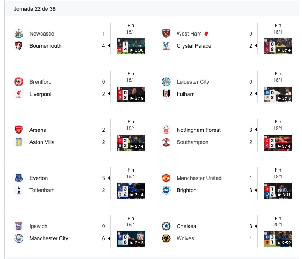Click the Manchester City crest
This screenshot has height=259, width=302.
point(18,238)
